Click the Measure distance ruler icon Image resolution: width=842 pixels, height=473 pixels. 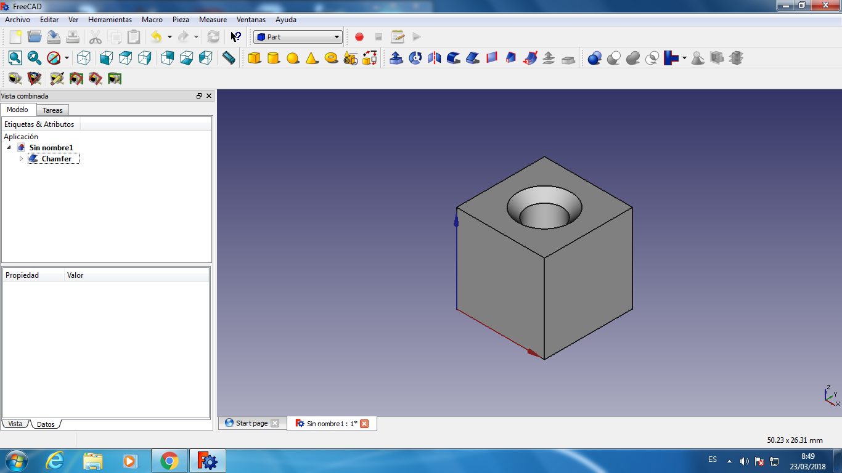(229, 59)
